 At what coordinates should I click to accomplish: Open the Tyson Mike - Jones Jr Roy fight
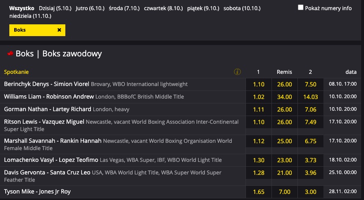37,191
